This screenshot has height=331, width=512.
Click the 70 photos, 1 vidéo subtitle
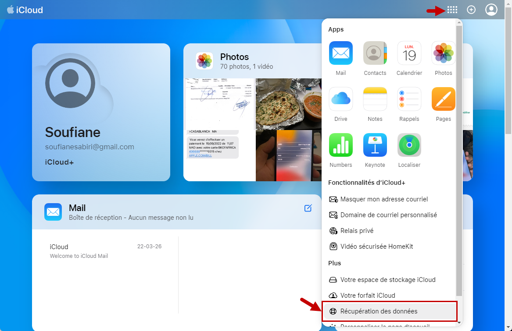pyautogui.click(x=247, y=67)
